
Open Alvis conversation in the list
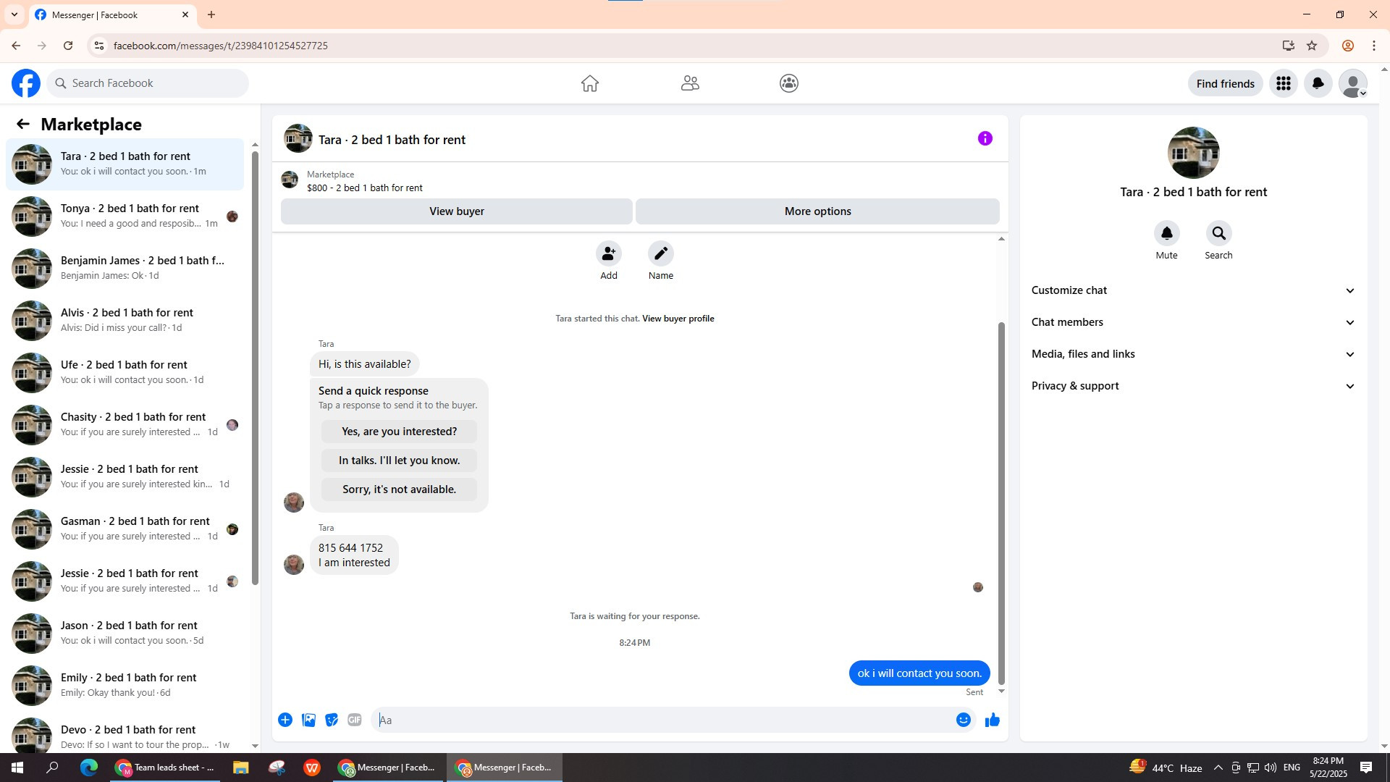click(125, 321)
